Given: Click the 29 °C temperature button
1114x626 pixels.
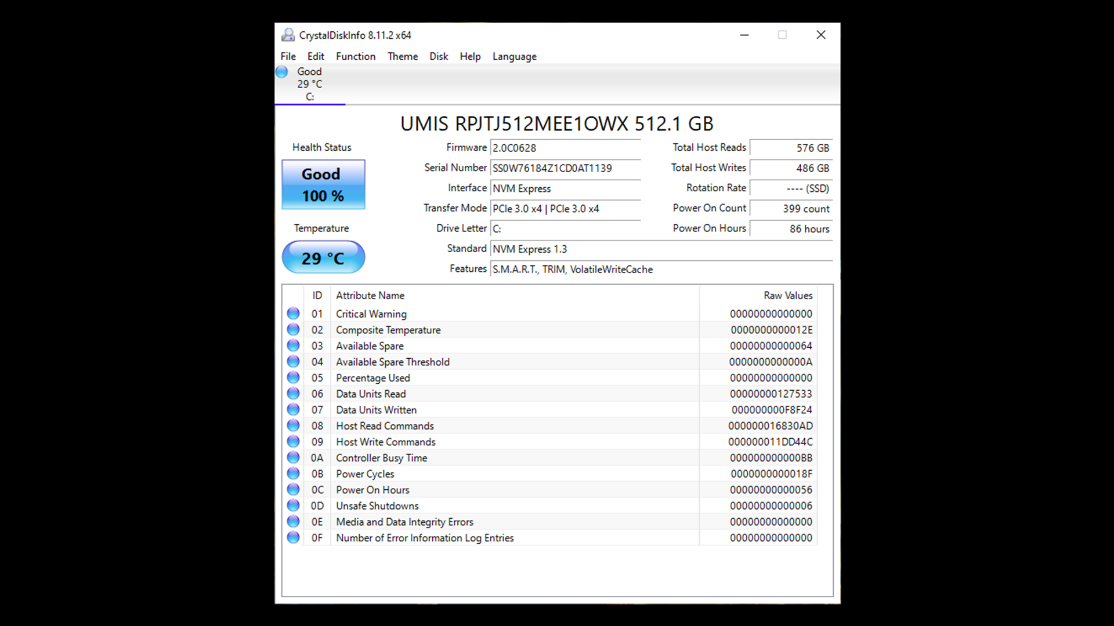Looking at the screenshot, I should tap(323, 257).
